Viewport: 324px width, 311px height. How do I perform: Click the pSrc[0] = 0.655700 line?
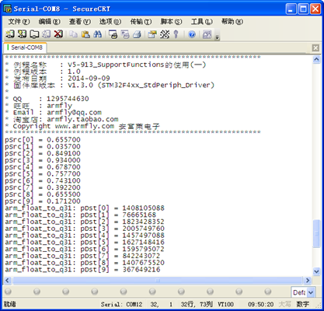(43, 140)
